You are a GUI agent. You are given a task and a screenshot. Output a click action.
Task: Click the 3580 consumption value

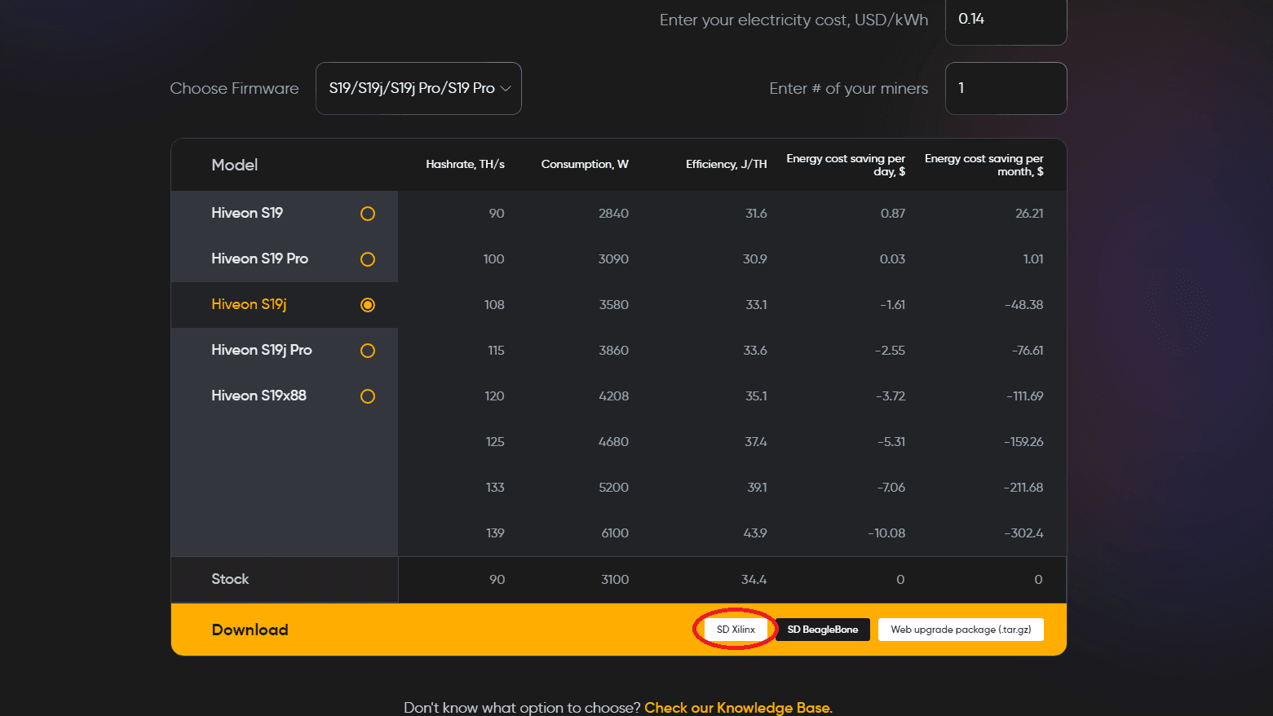tap(613, 304)
